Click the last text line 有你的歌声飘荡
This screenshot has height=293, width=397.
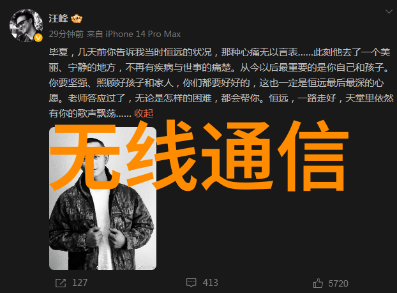click(90, 114)
